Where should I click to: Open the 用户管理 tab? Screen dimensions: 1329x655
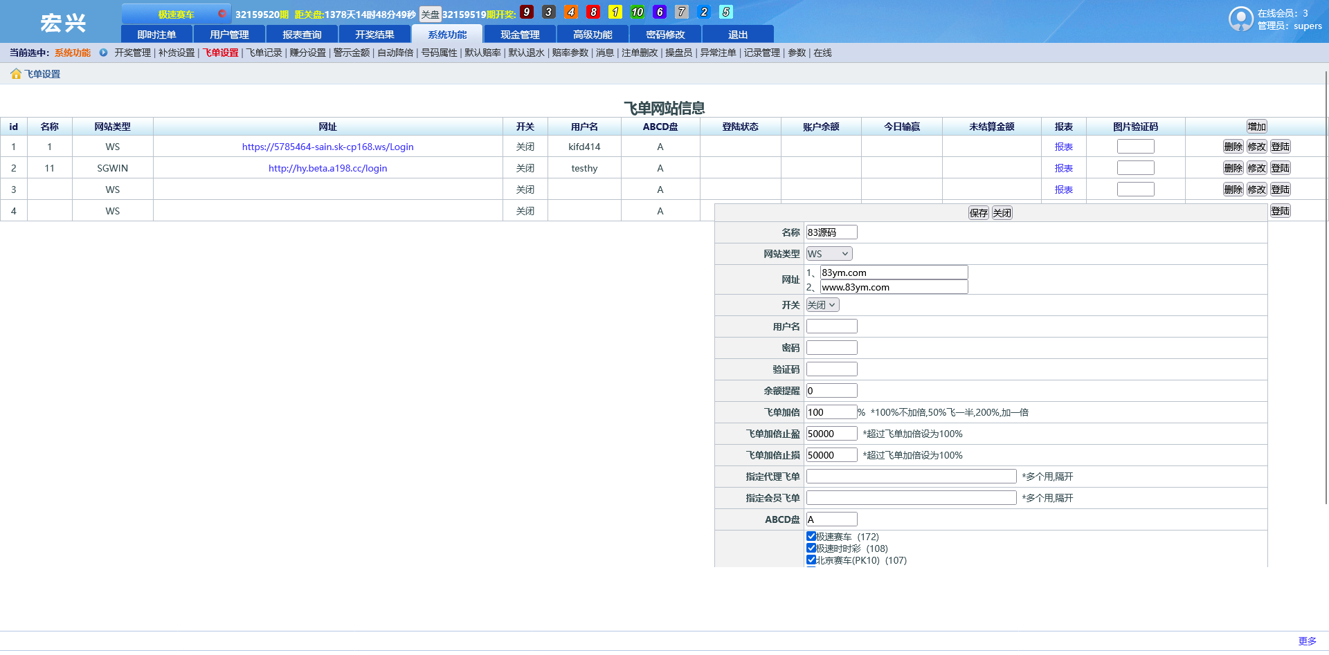click(x=229, y=35)
